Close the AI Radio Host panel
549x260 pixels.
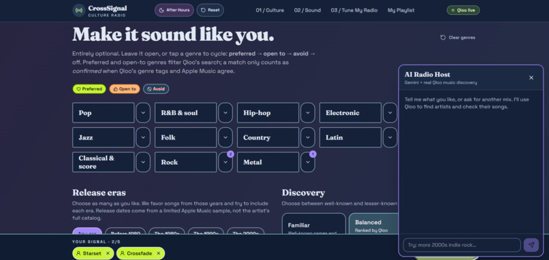pos(531,78)
